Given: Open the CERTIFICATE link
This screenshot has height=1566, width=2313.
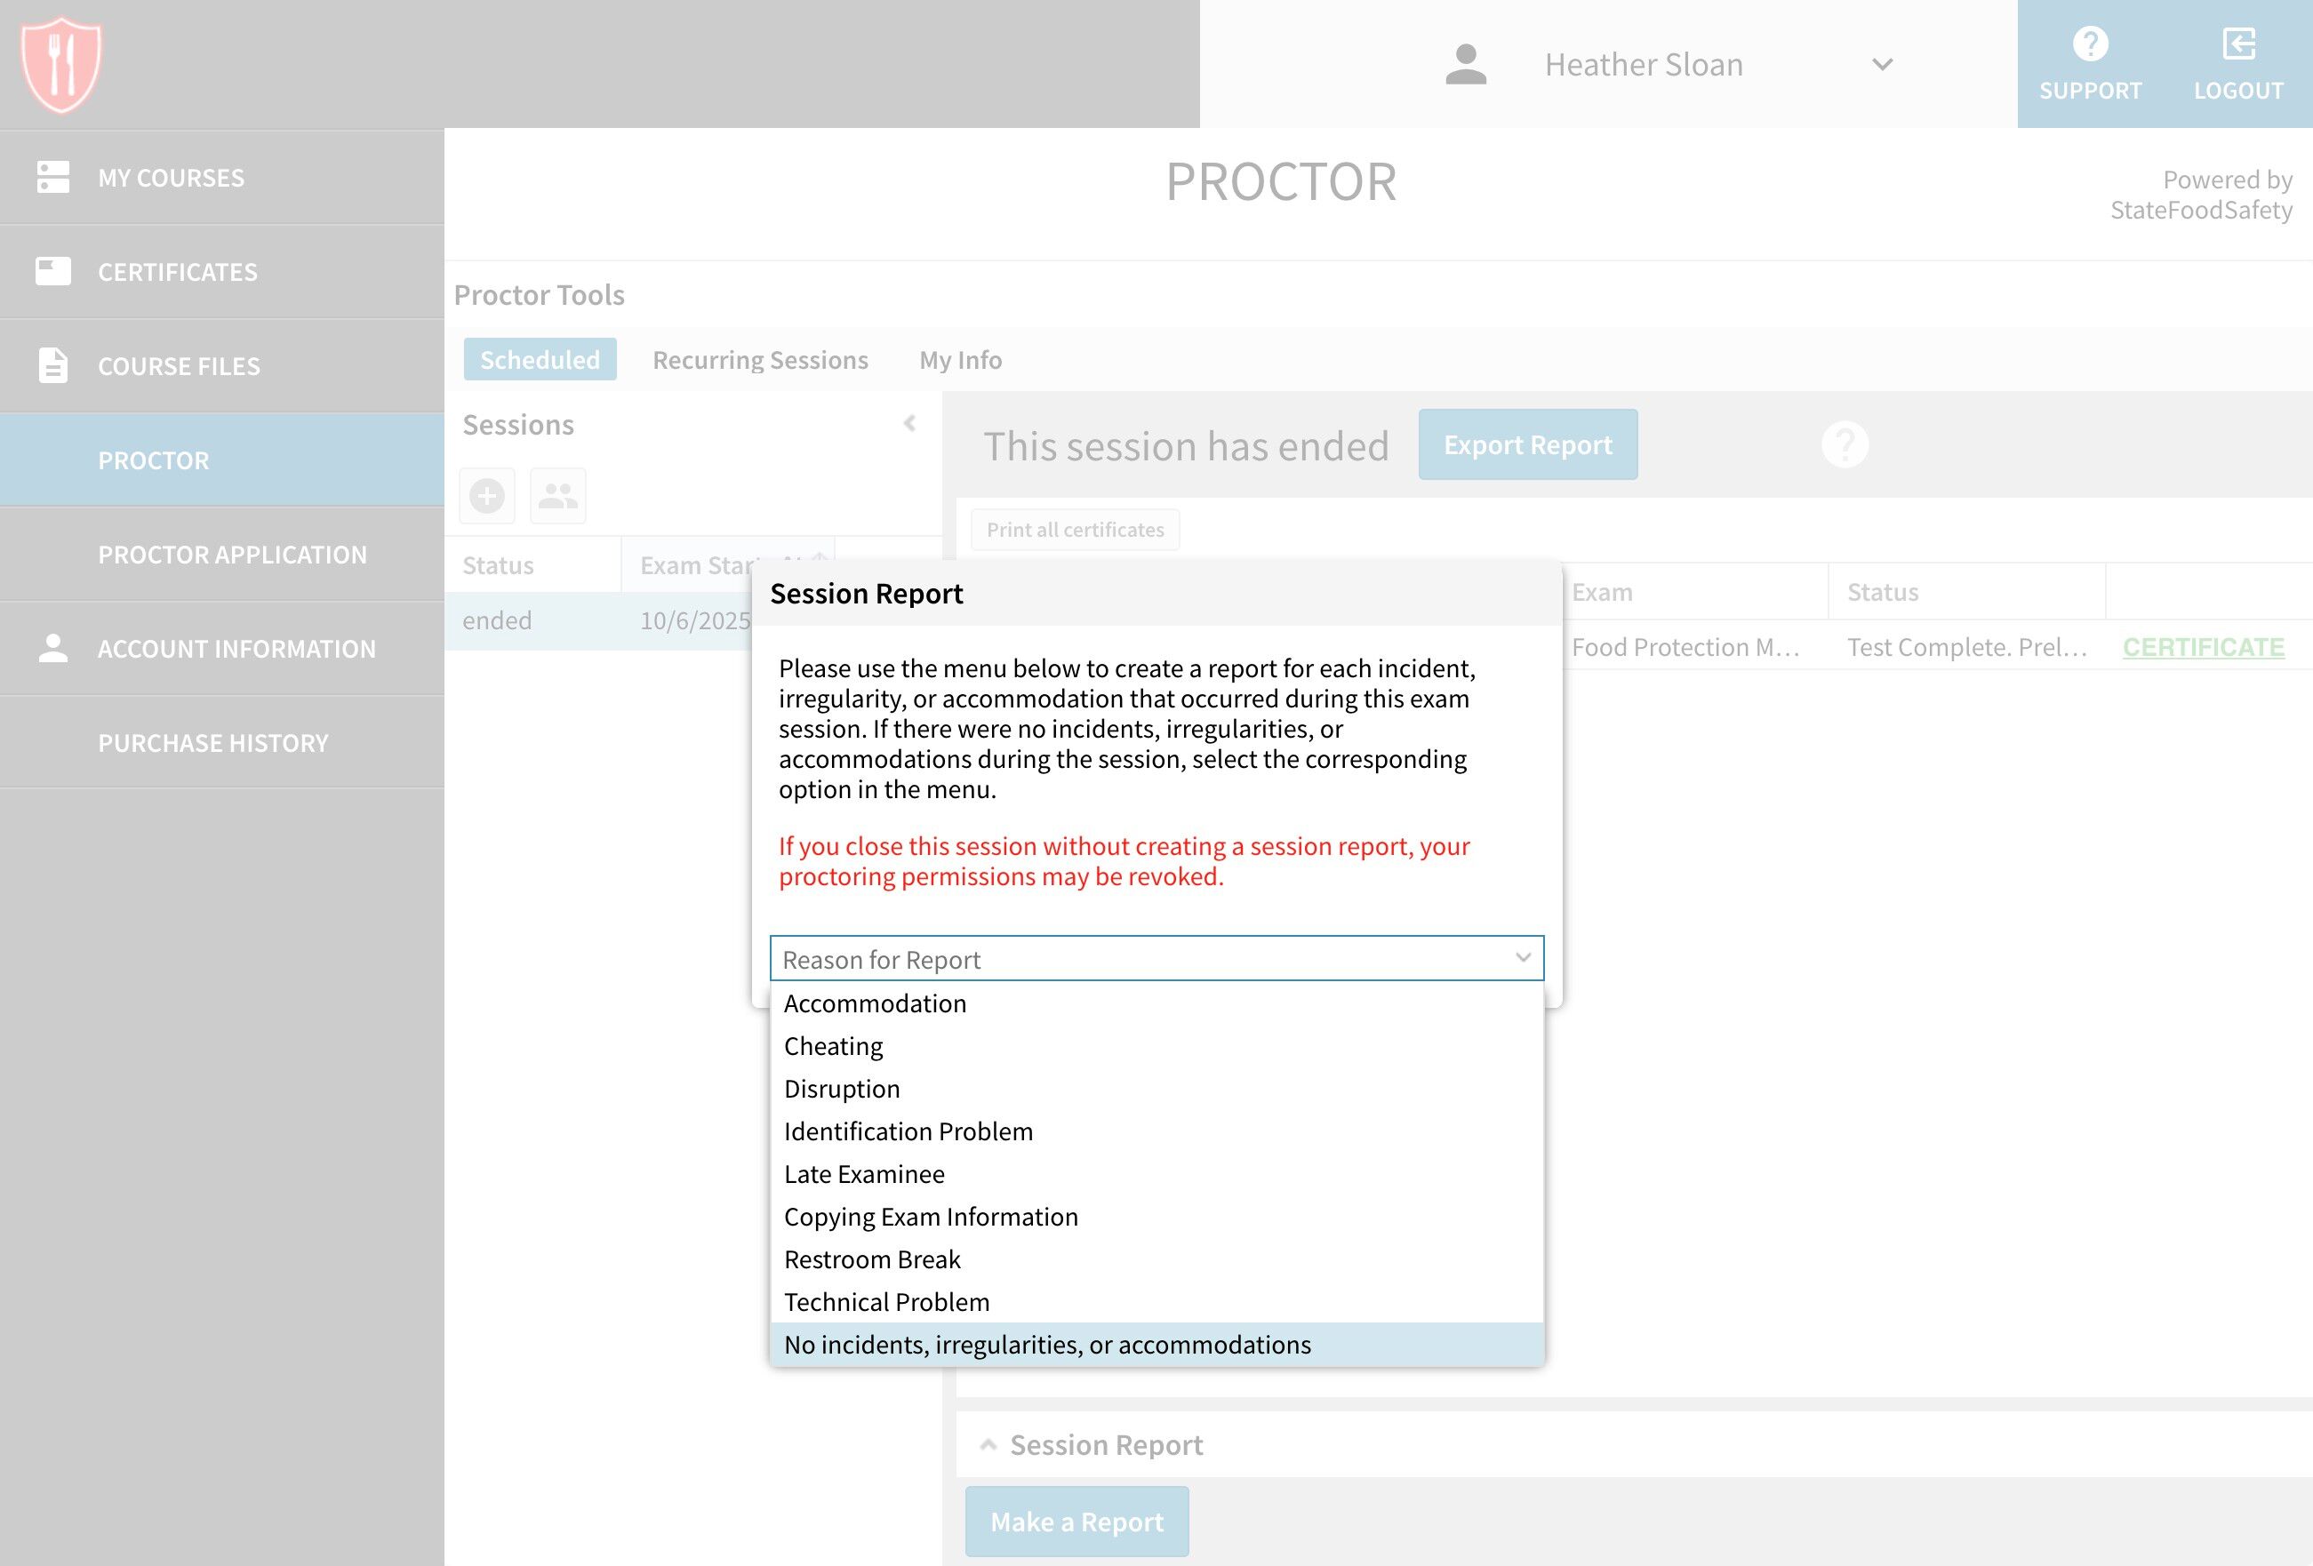Looking at the screenshot, I should click(2203, 647).
